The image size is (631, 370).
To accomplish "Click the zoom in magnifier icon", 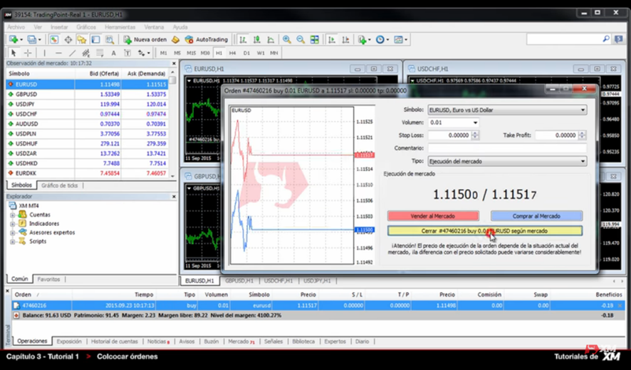I will [x=286, y=39].
